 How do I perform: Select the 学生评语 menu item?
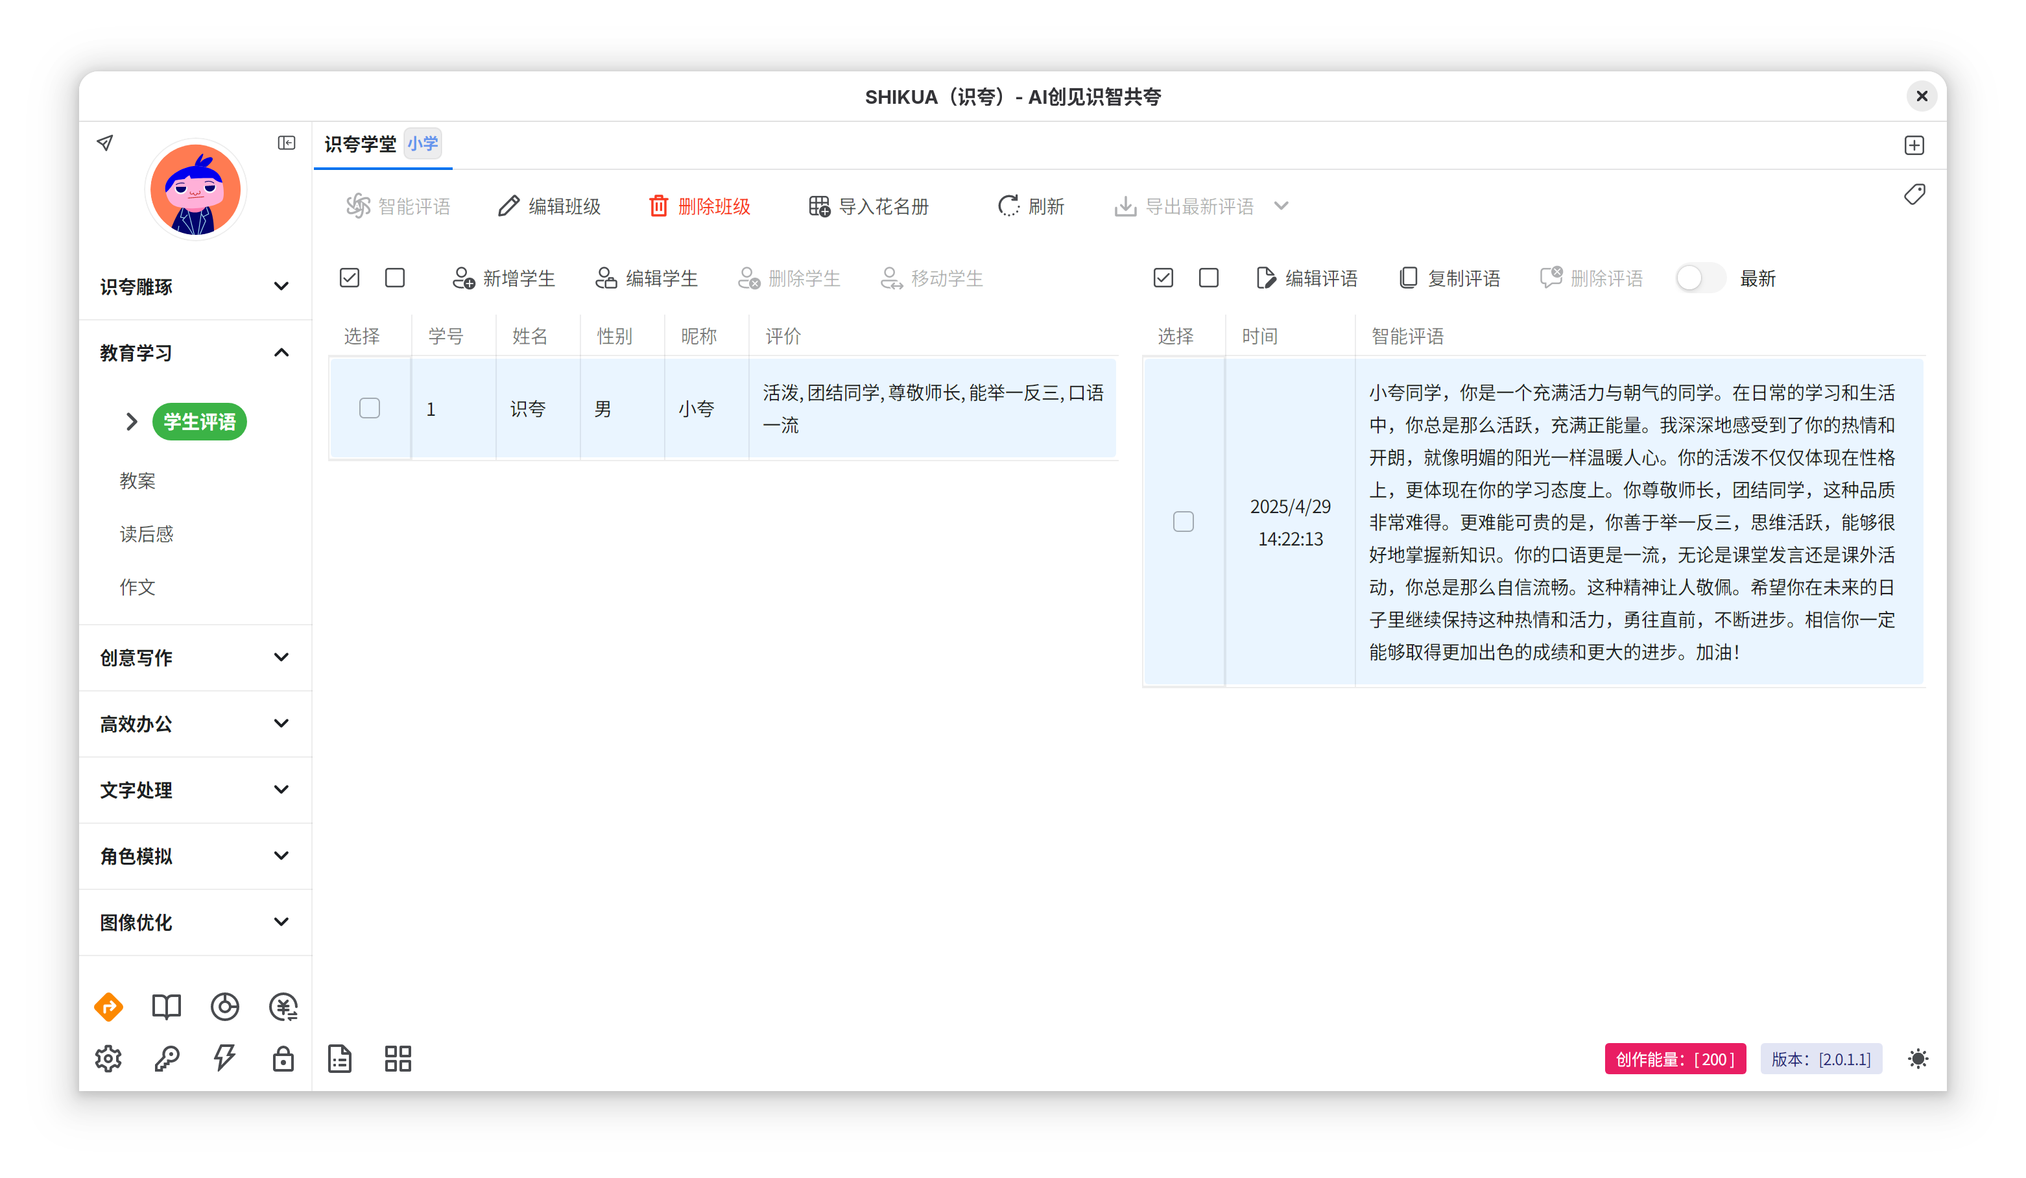tap(199, 422)
